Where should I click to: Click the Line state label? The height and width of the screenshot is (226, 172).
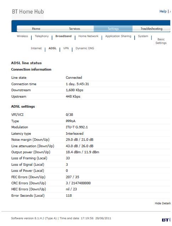tap(19, 78)
